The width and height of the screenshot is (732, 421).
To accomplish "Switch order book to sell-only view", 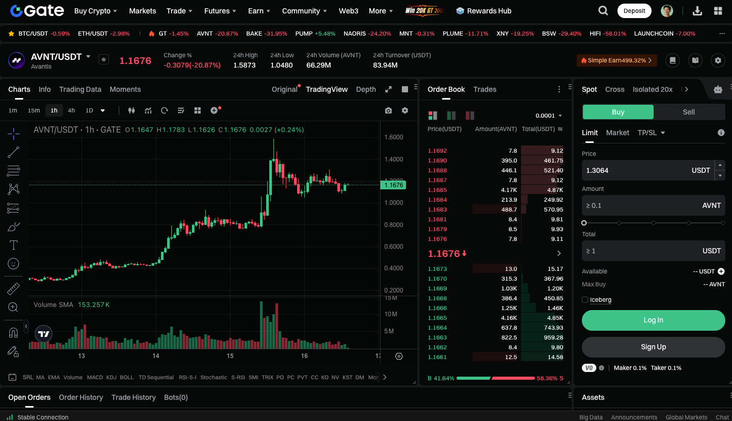I will point(468,115).
